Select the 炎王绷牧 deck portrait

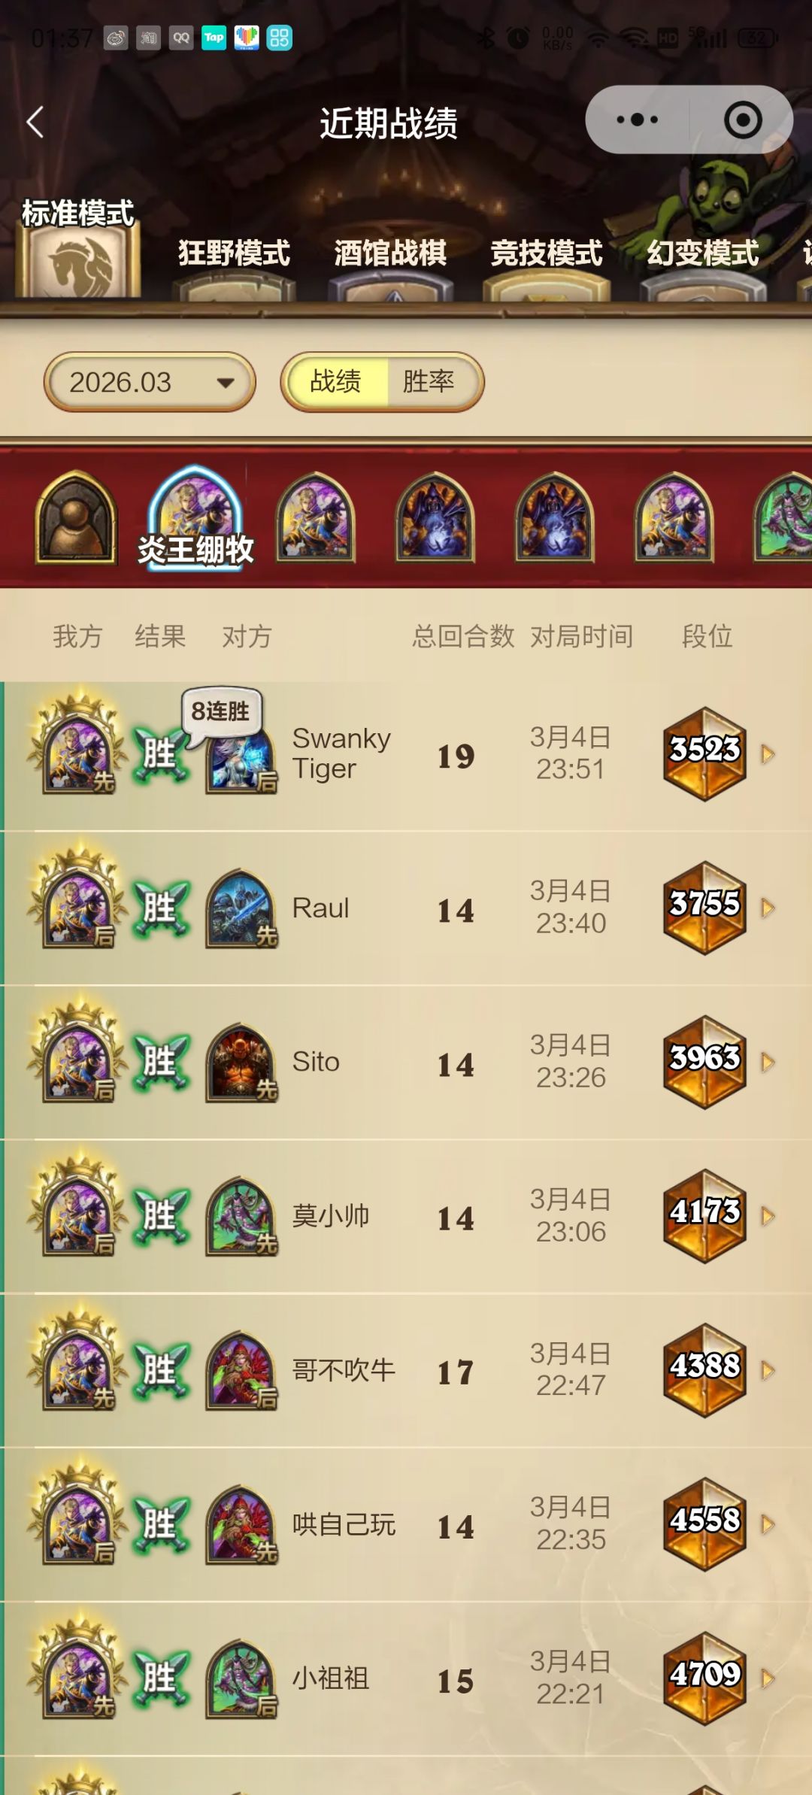pyautogui.click(x=195, y=517)
